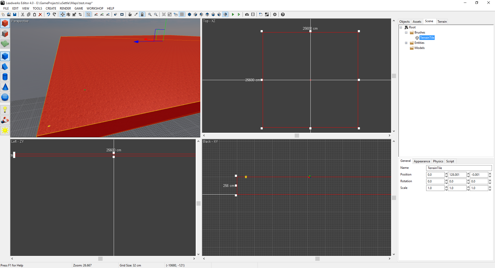
Task: Select the blue box brush primitive
Action: click(x=5, y=56)
